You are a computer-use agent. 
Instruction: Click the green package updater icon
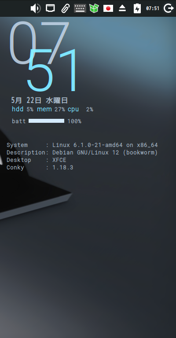94,8
